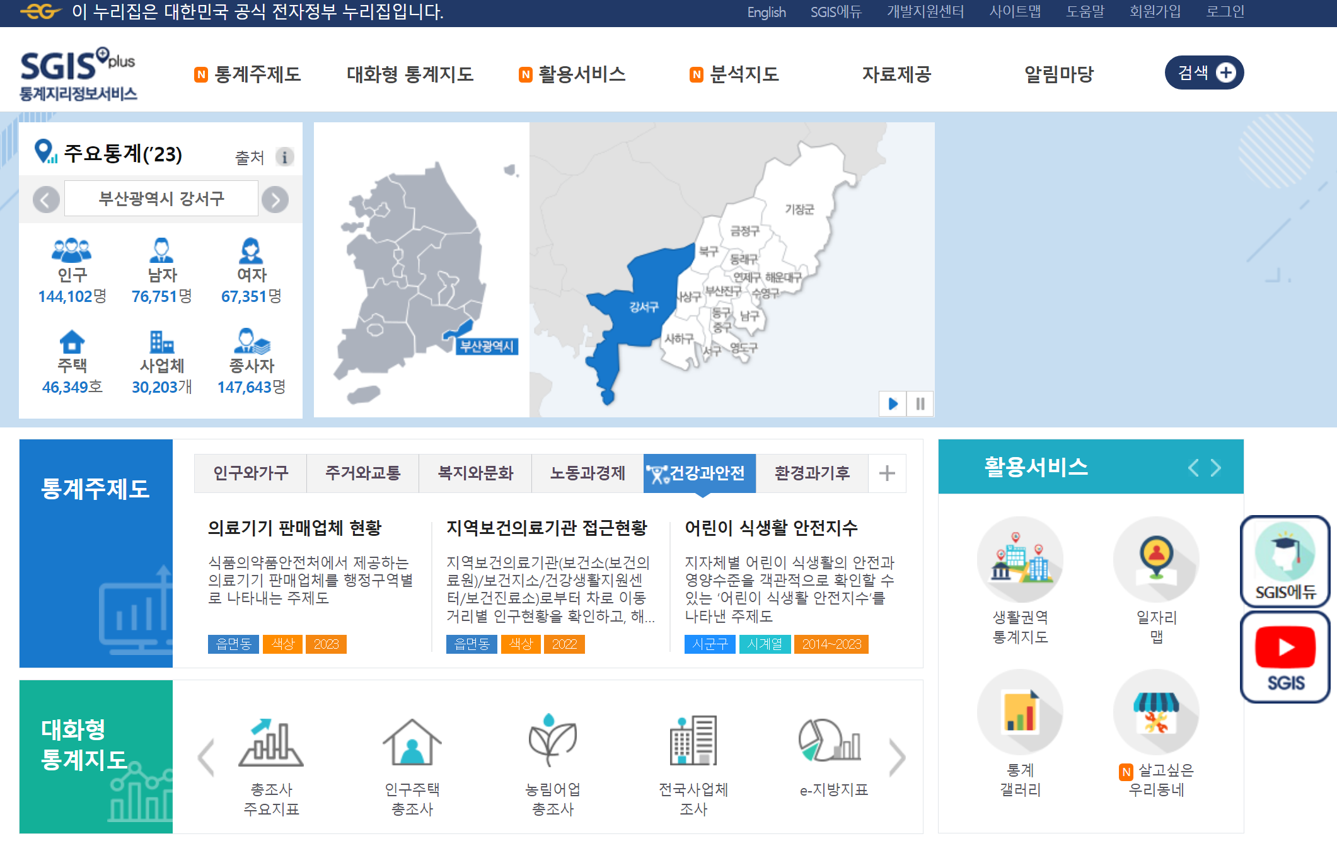1337x841 pixels.
Task: Open the 분석지도 main menu
Action: pyautogui.click(x=744, y=74)
